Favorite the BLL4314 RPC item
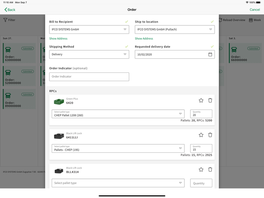Viewport: 264px width, 198px height. pos(201,170)
